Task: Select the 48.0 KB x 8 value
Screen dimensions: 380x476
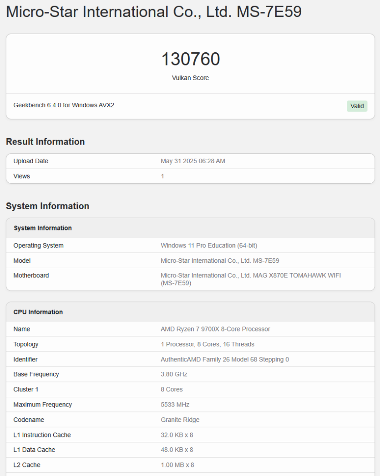Action: (x=177, y=450)
